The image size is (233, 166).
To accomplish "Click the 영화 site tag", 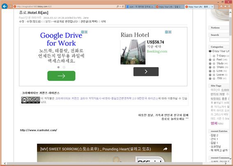I will [x=214, y=123].
